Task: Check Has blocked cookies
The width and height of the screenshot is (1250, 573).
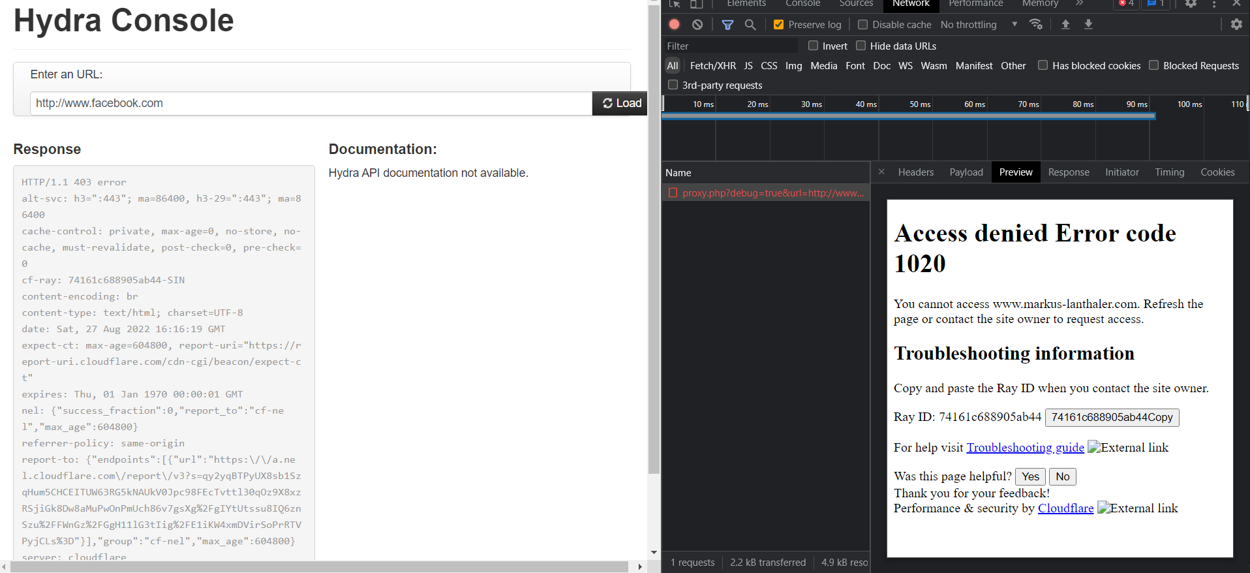Action: point(1043,65)
